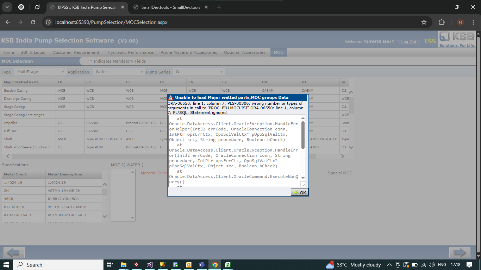
Task: Open File Explorer from taskbar
Action: (x=123, y=265)
